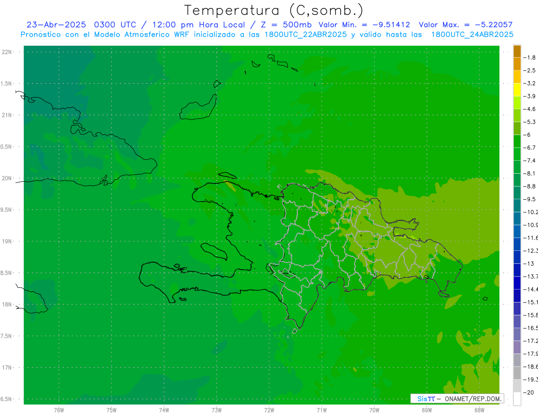Click the '-7.4' legend value
Image resolution: width=538 pixels, height=416 pixels.
529,160
